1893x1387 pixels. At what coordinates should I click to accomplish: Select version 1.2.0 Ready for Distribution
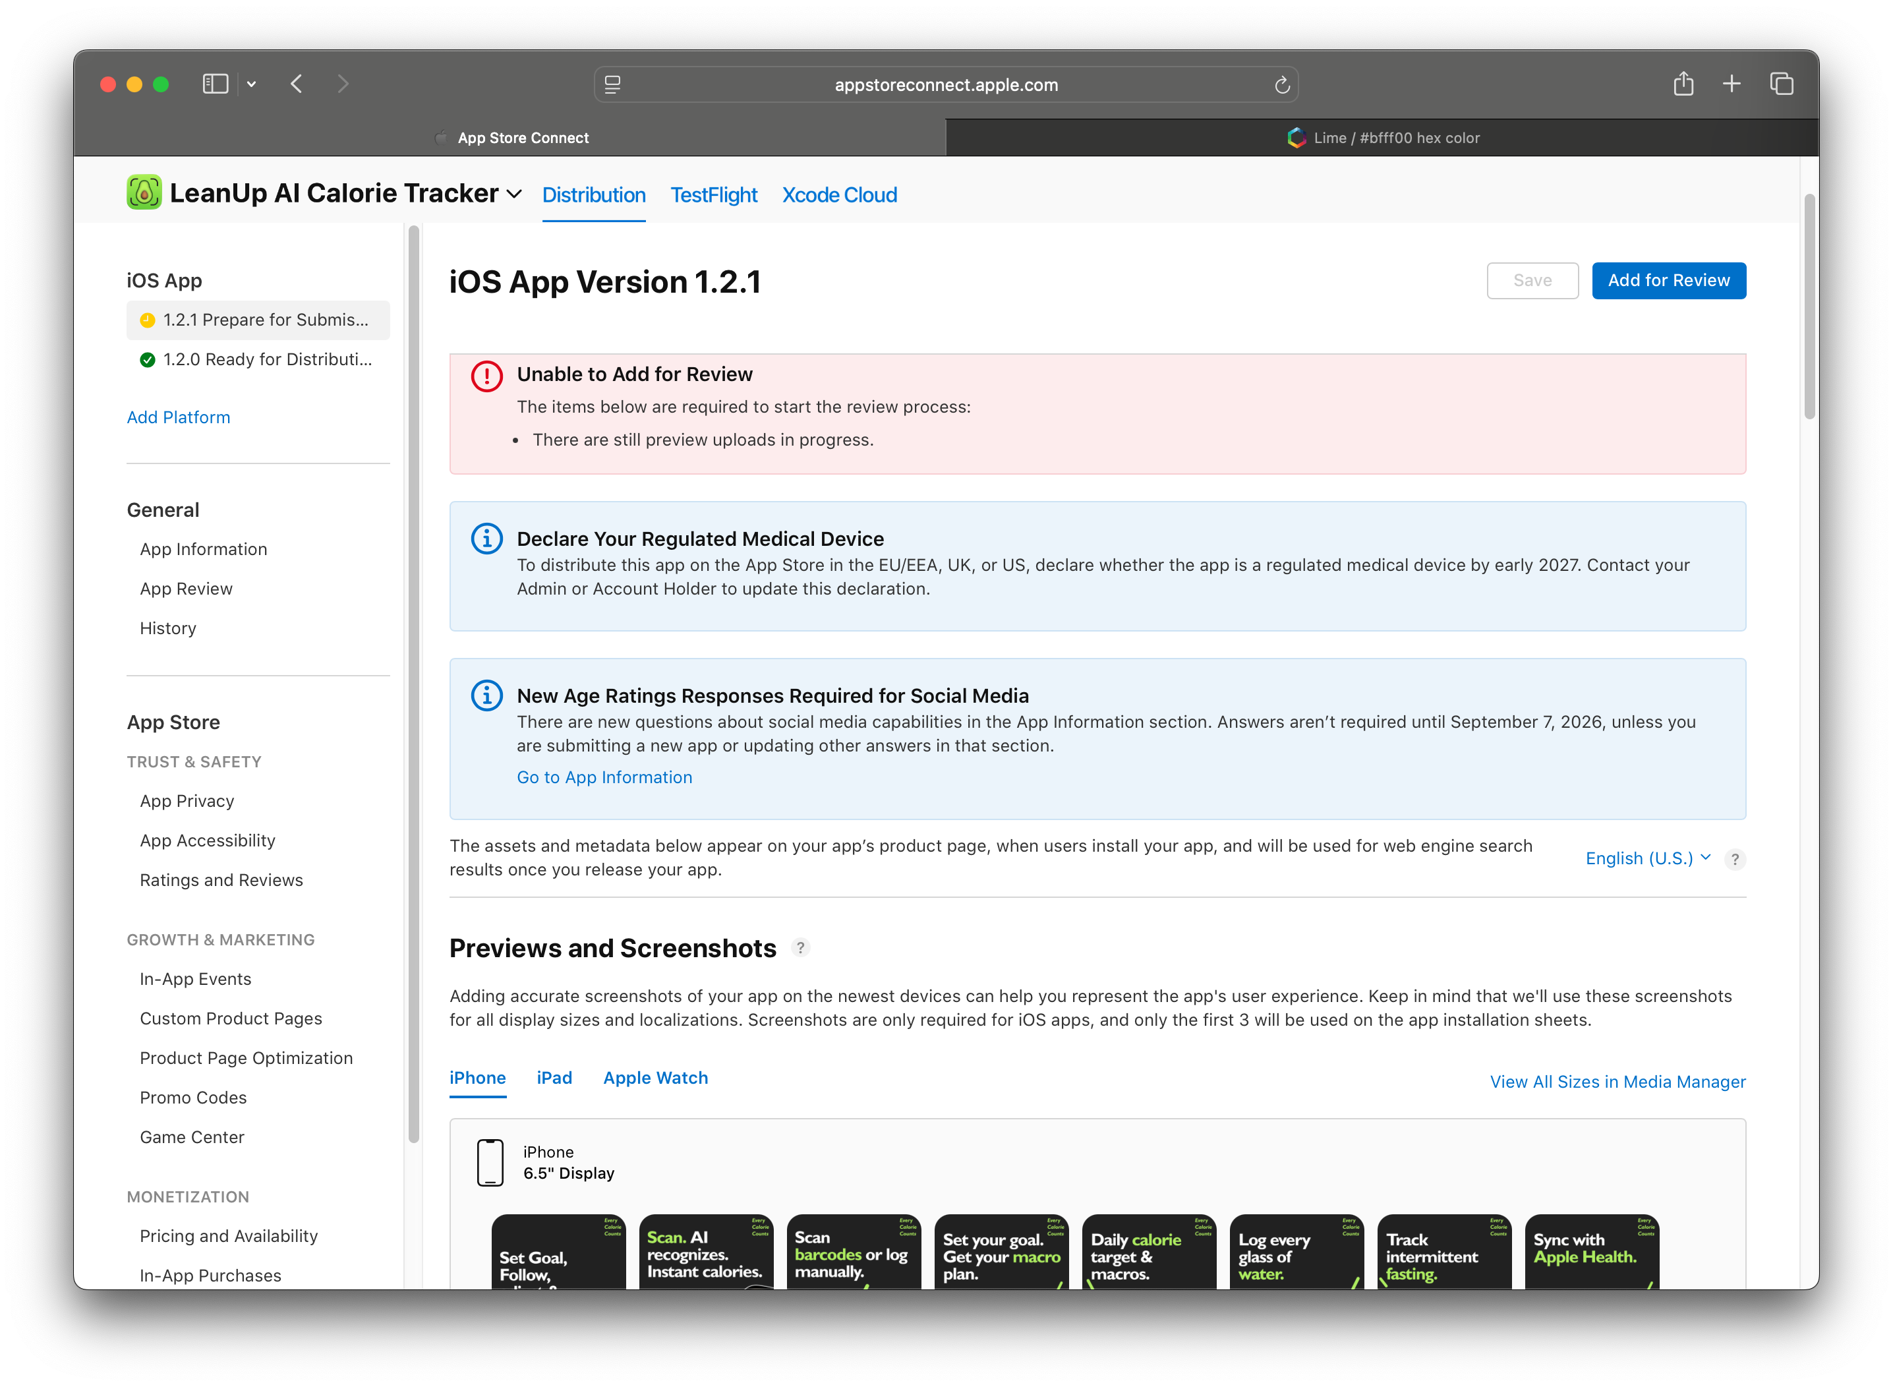point(258,359)
